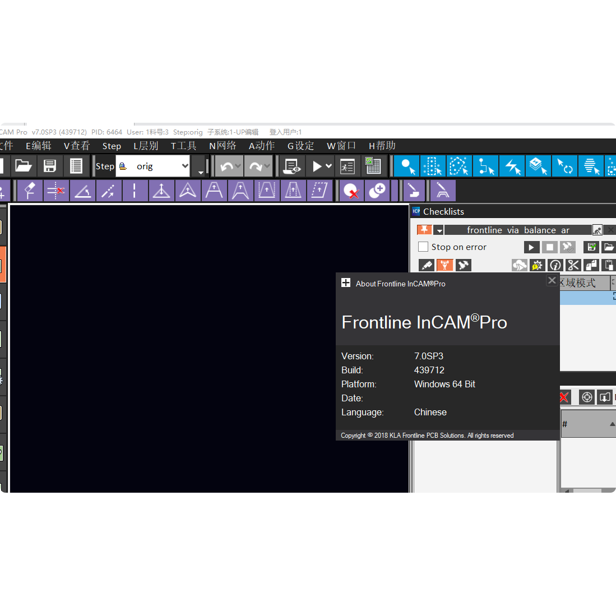Image resolution: width=616 pixels, height=616 pixels.
Task: Click the redo arrow button
Action: (255, 166)
